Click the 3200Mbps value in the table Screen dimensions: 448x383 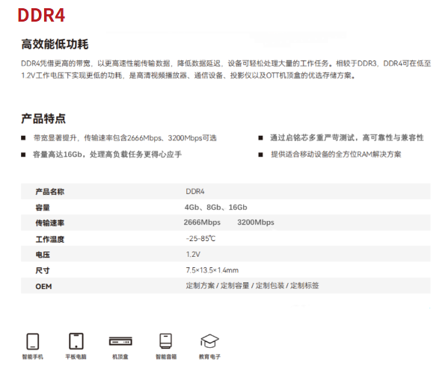coord(256,222)
